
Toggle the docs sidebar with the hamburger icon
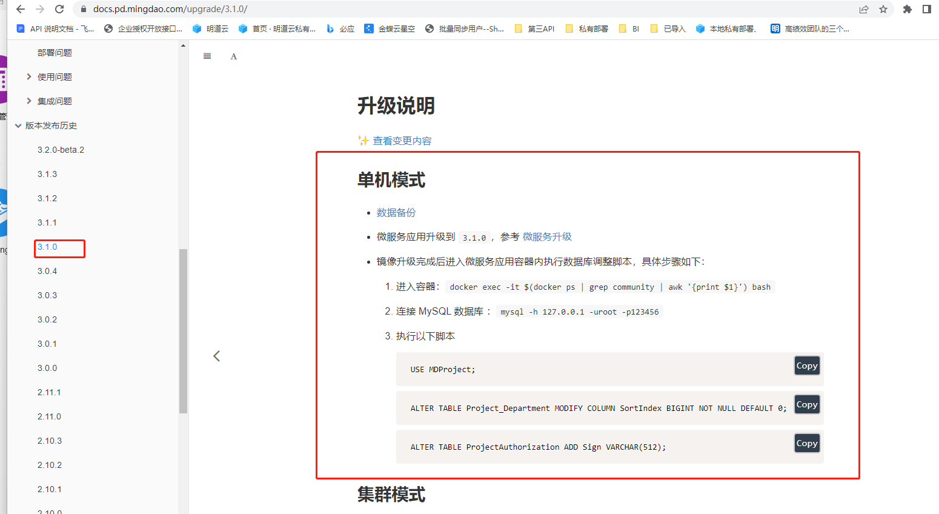coord(207,56)
